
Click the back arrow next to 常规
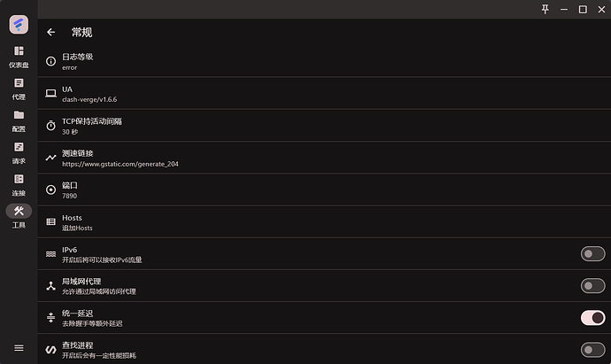coord(50,32)
